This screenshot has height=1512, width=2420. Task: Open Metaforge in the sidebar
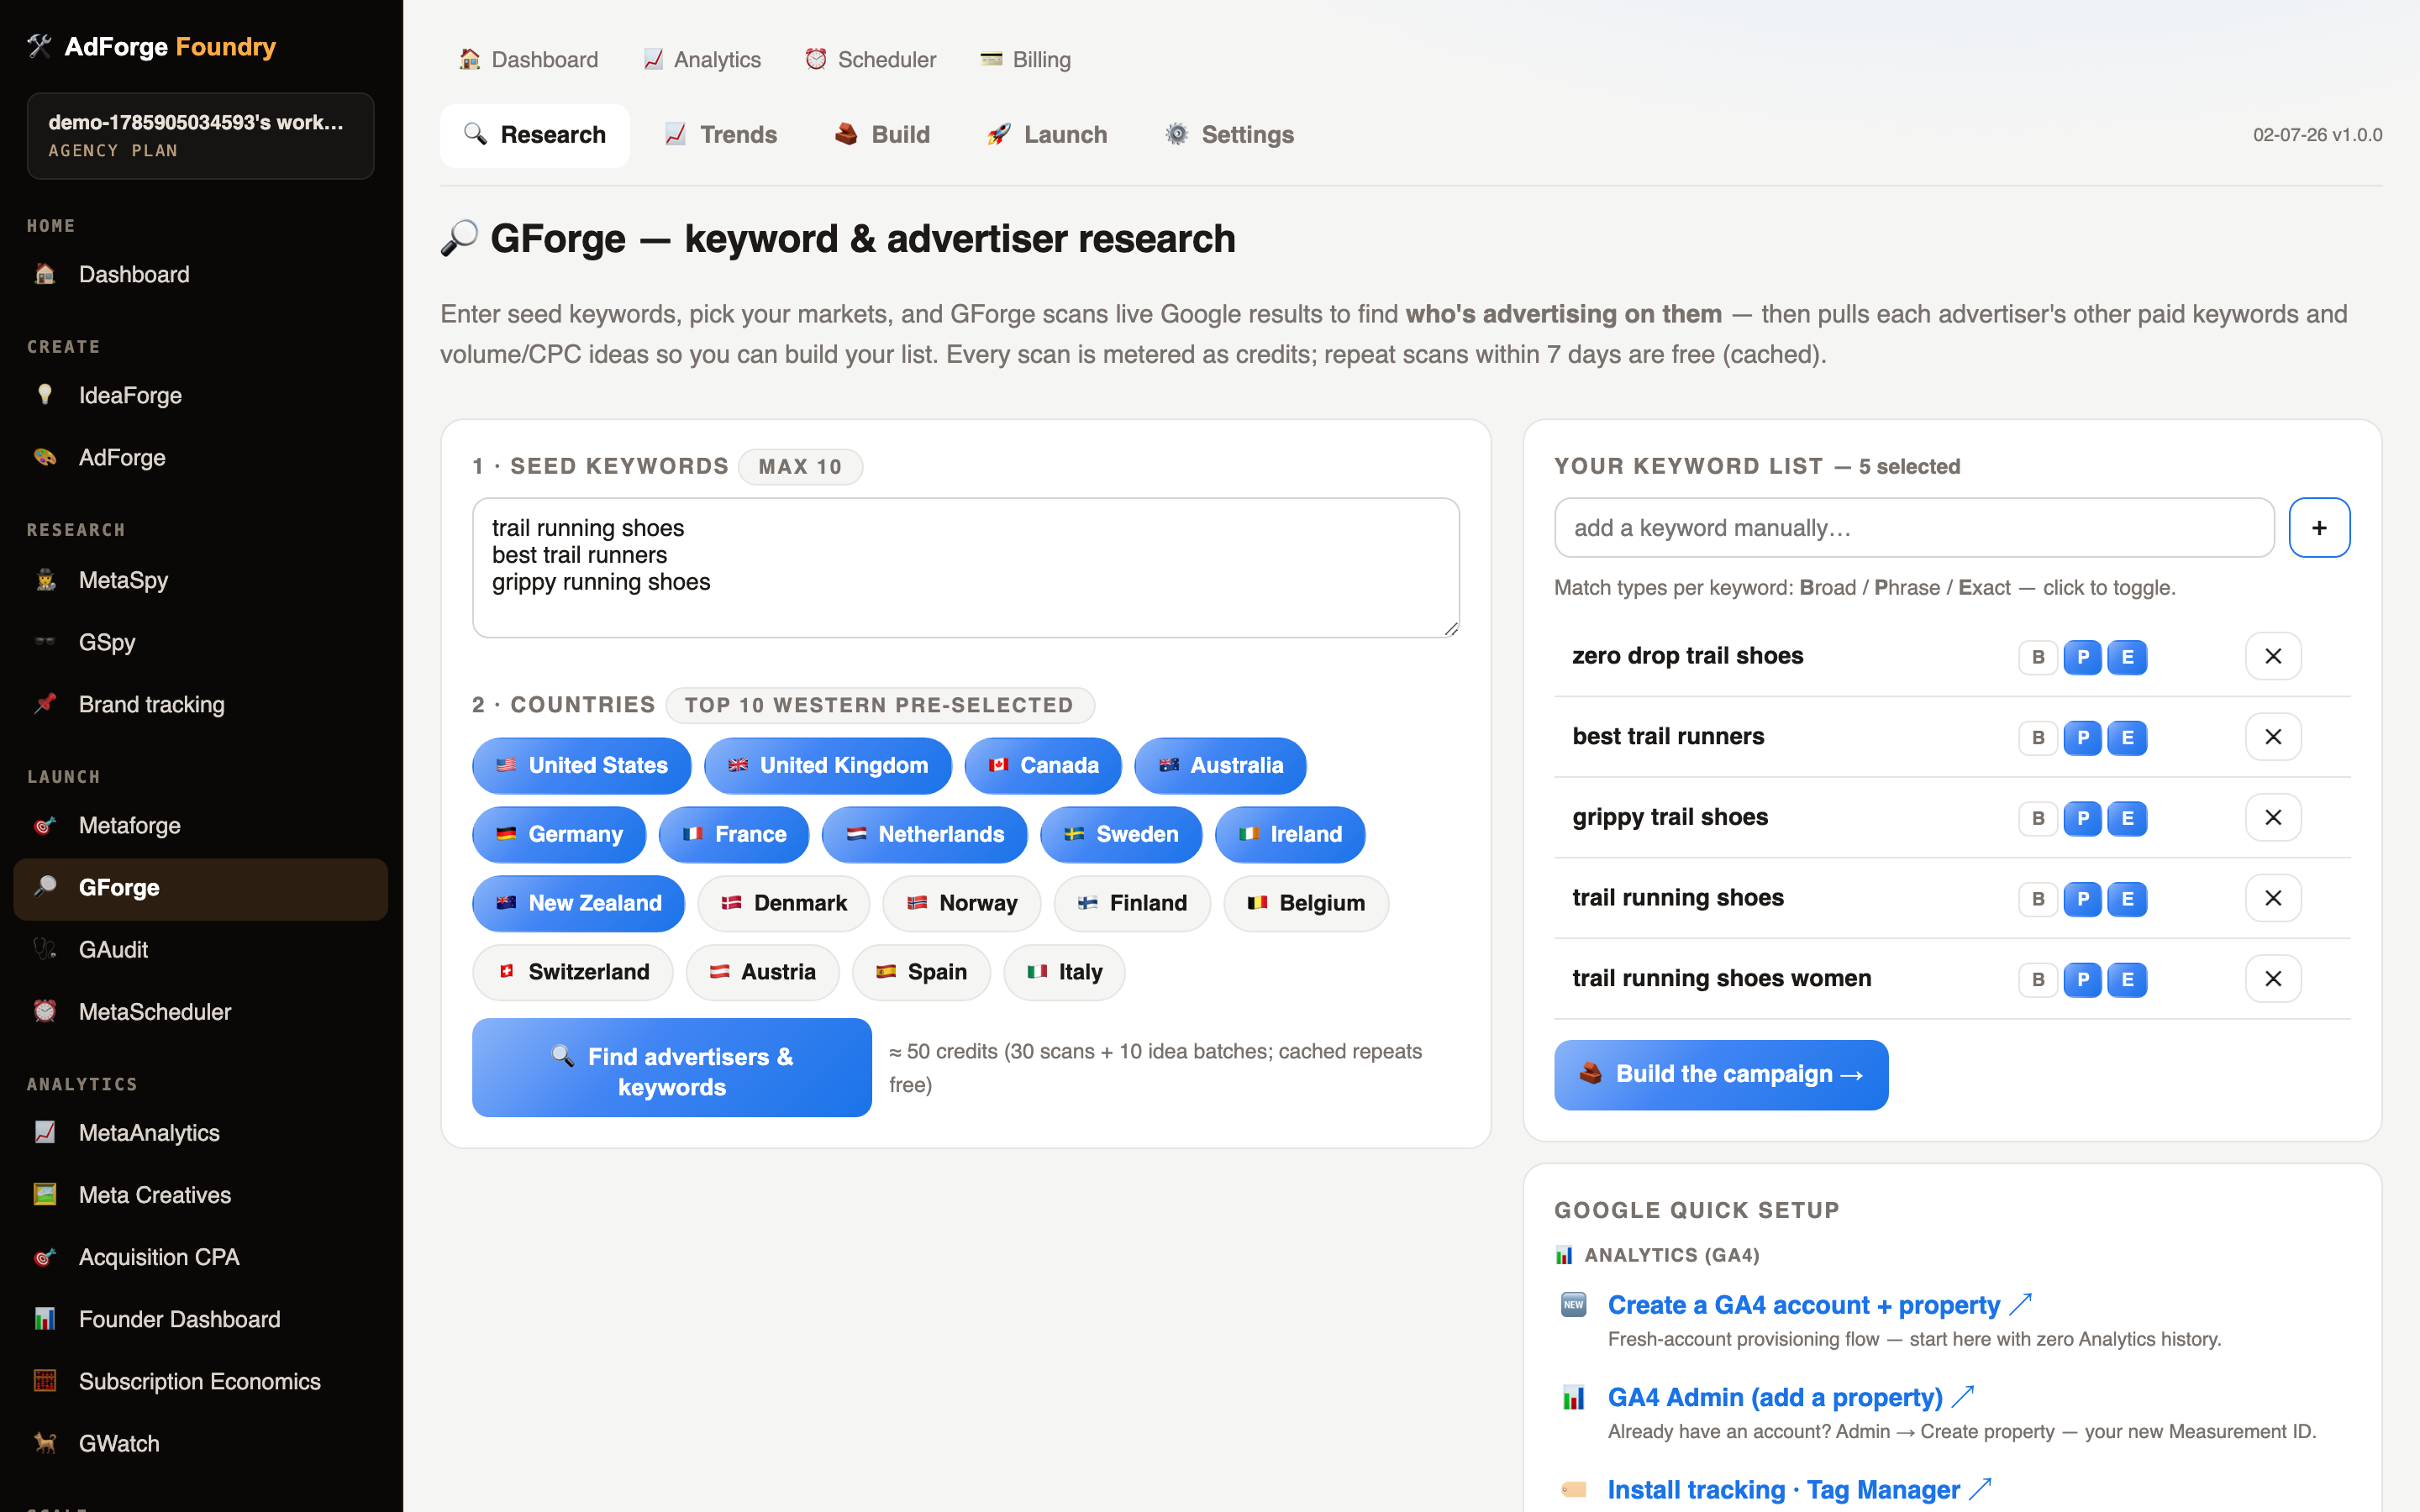(200, 825)
